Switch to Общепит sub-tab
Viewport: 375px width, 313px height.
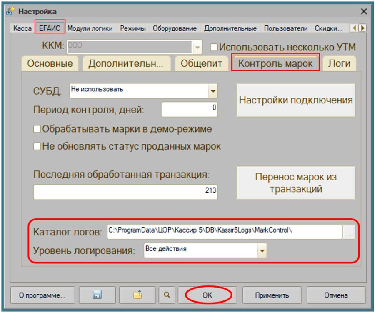click(201, 64)
